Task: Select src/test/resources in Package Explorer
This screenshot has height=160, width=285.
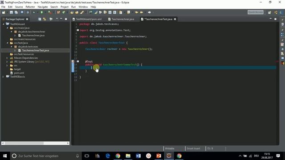Action: (x=24, y=54)
